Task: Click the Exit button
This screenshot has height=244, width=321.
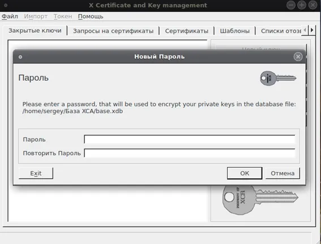Action: 36,173
